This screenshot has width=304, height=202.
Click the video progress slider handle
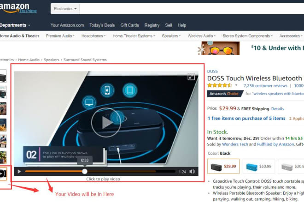(85, 171)
